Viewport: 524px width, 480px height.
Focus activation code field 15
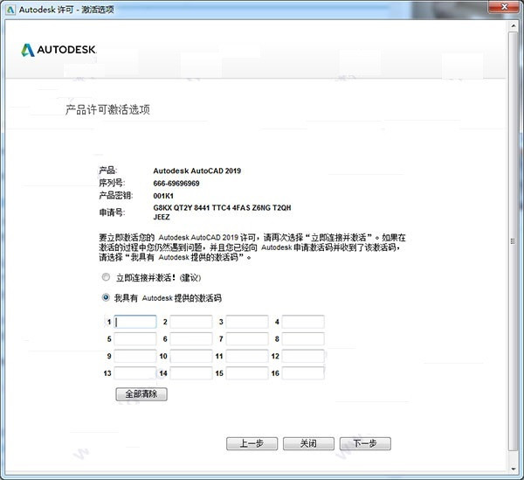click(247, 373)
